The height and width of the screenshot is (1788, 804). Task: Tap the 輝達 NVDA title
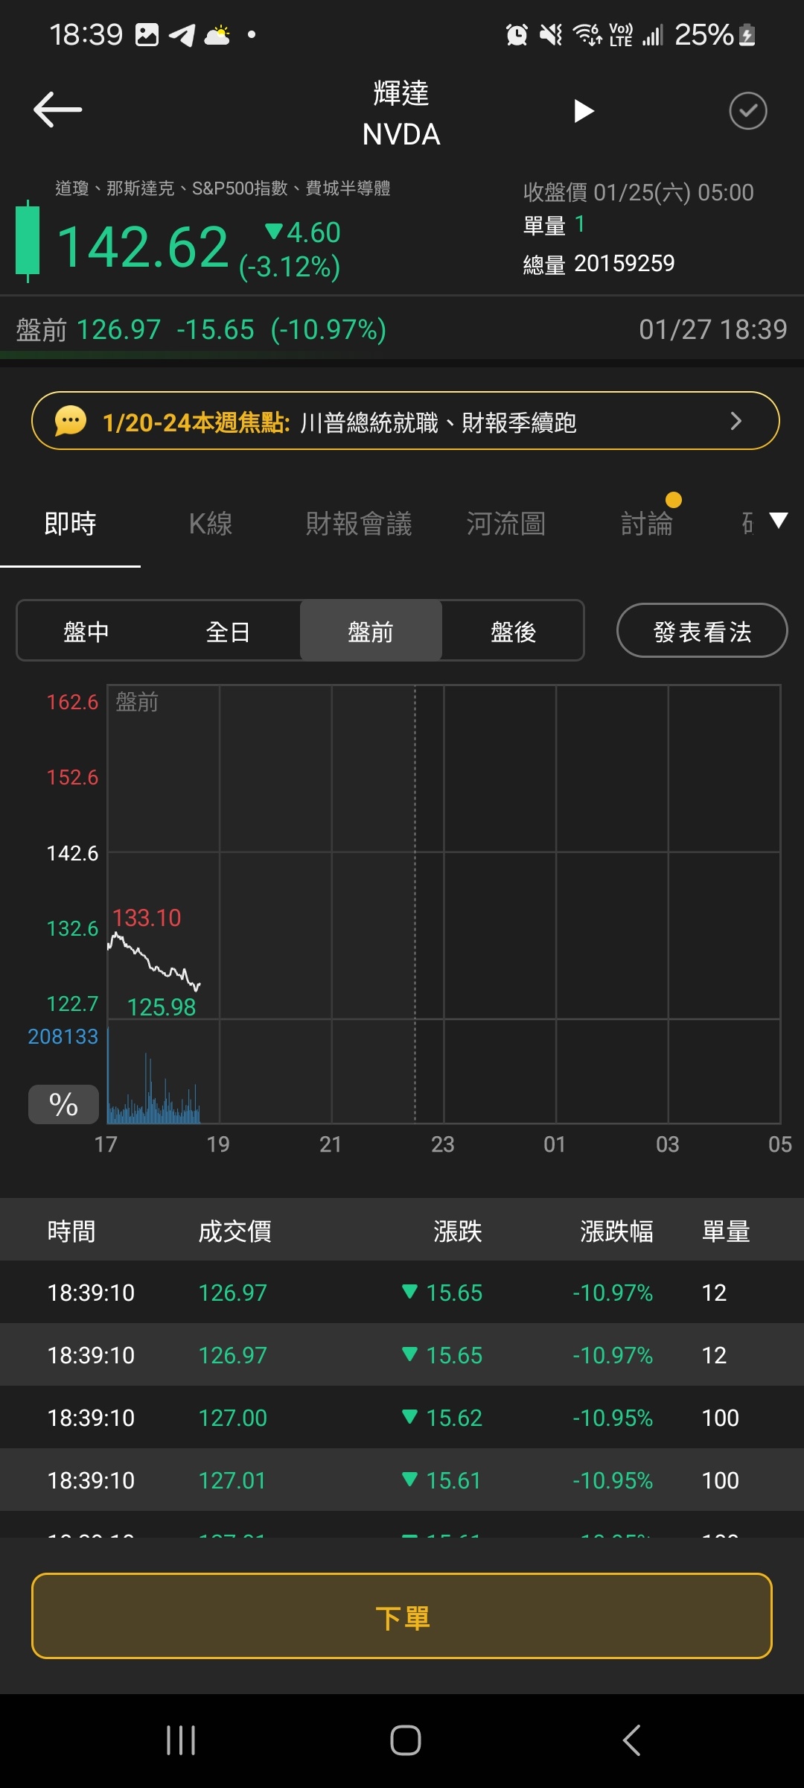tap(401, 114)
